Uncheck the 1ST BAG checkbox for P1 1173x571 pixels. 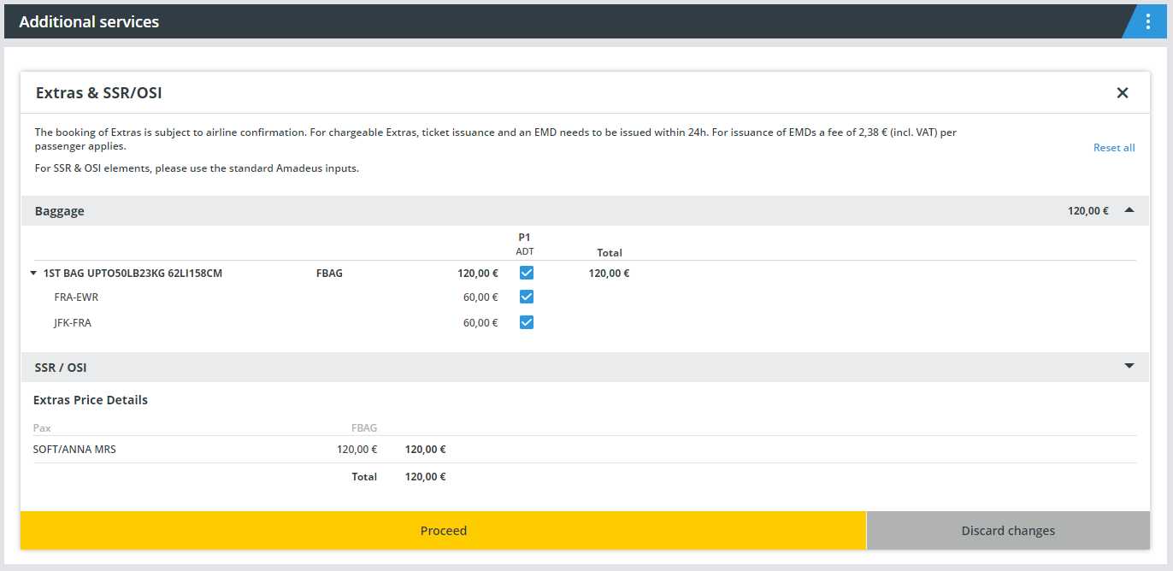pyautogui.click(x=527, y=274)
